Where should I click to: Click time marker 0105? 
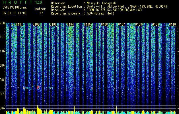tap(87, 25)
